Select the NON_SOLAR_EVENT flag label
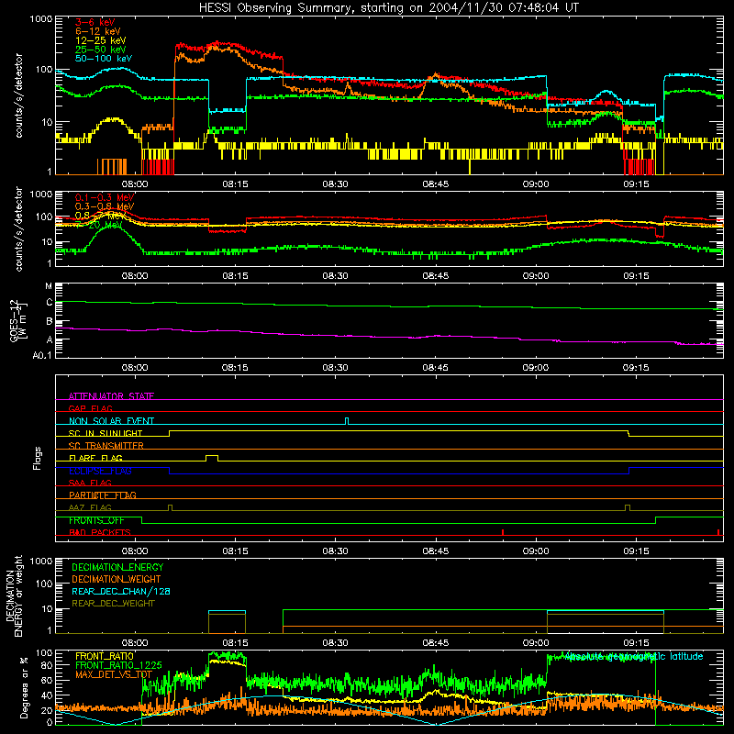The image size is (734, 734). (111, 421)
